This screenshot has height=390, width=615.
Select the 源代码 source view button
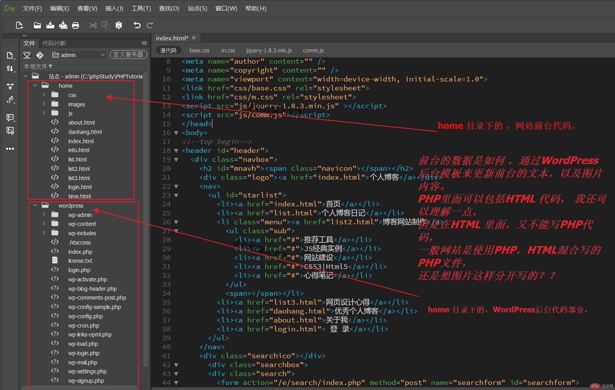tap(168, 50)
